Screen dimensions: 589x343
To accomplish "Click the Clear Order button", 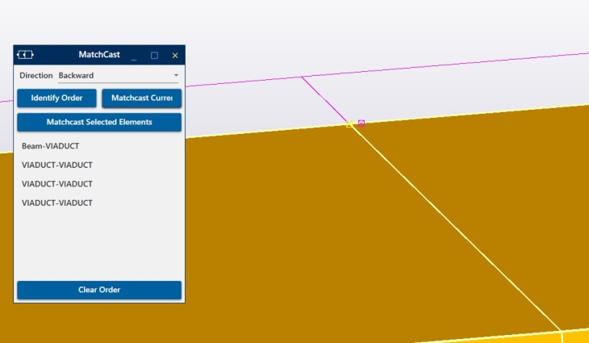I will click(x=99, y=290).
